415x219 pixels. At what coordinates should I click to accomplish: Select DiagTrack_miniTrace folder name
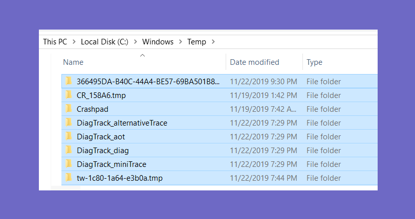point(112,164)
